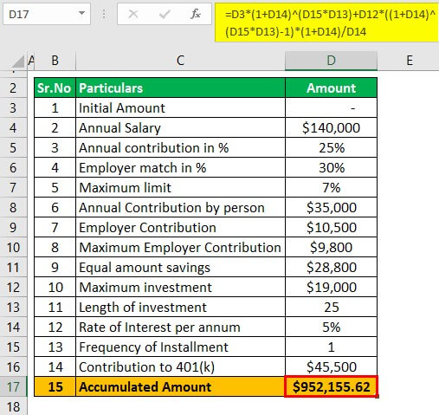Select row 7 header
Image resolution: width=439 pixels, height=415 pixels.
[13, 187]
